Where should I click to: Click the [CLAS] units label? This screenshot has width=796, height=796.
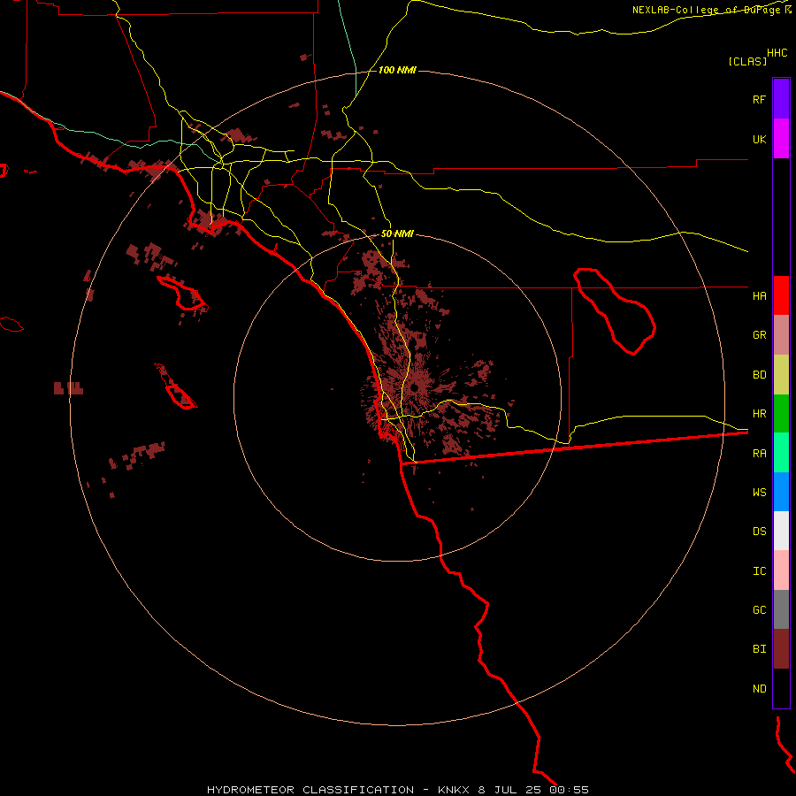click(x=747, y=62)
